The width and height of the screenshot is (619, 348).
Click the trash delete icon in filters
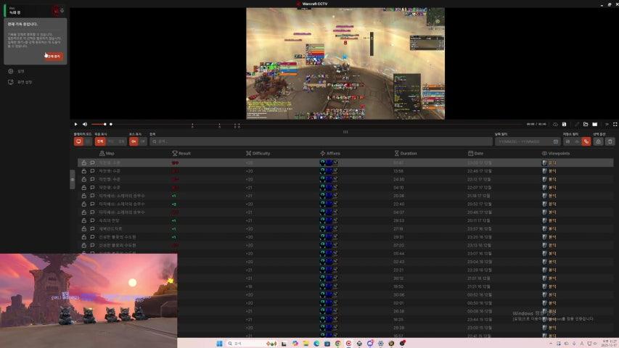click(x=610, y=141)
